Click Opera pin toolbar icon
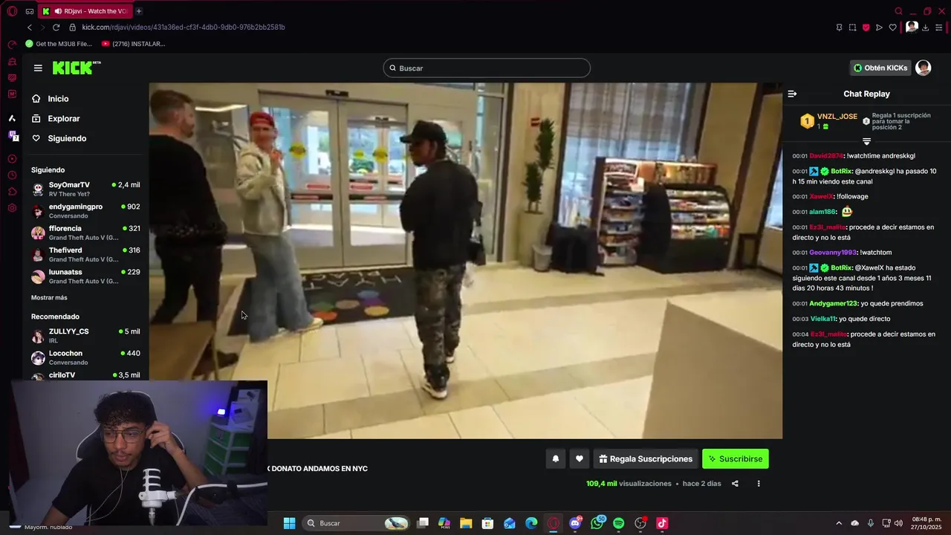Viewport: 951px width, 535px height. [839, 27]
